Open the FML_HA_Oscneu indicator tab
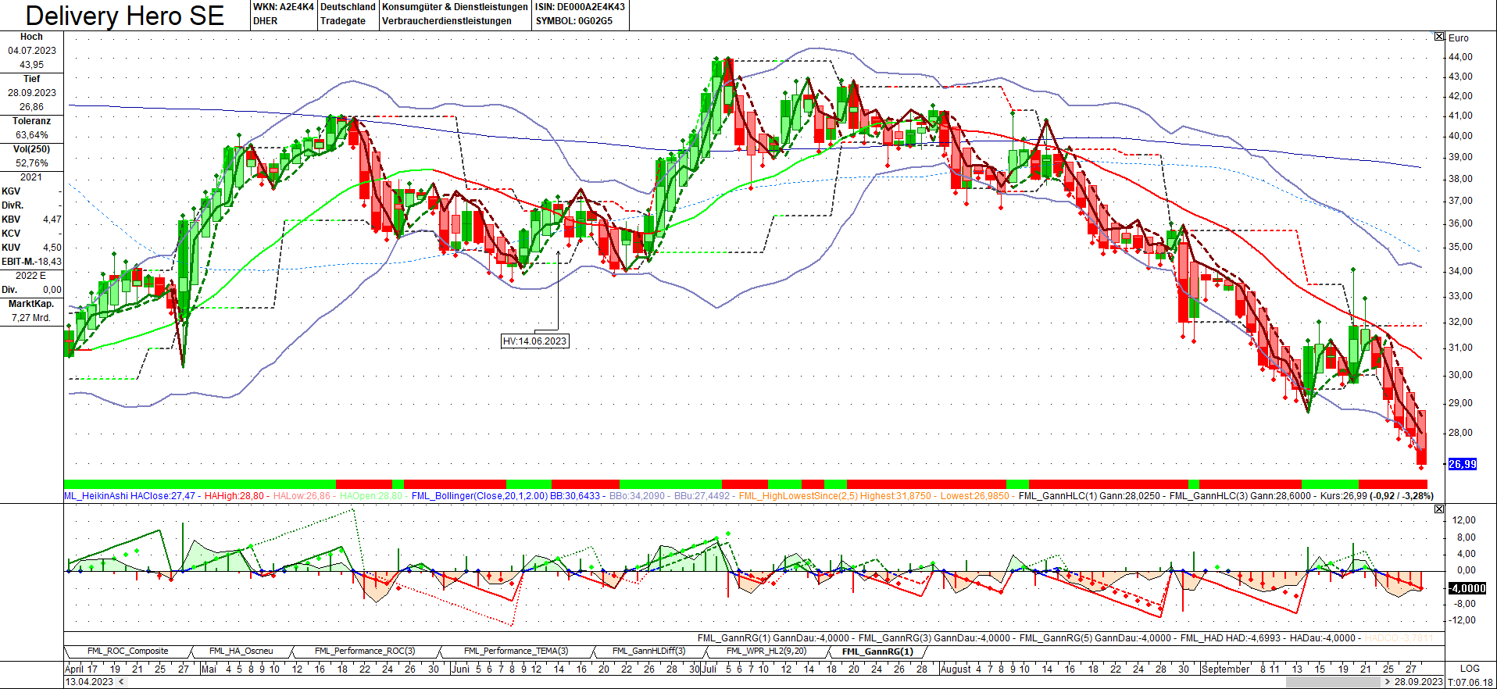 (241, 651)
